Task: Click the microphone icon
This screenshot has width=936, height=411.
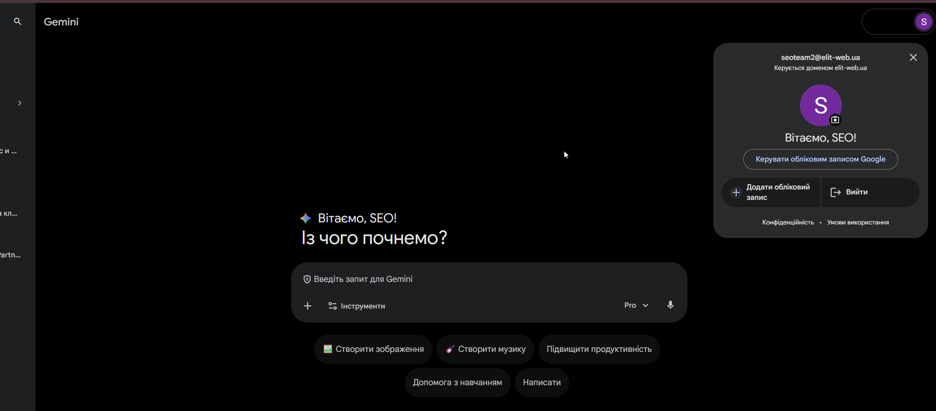Action: point(670,305)
